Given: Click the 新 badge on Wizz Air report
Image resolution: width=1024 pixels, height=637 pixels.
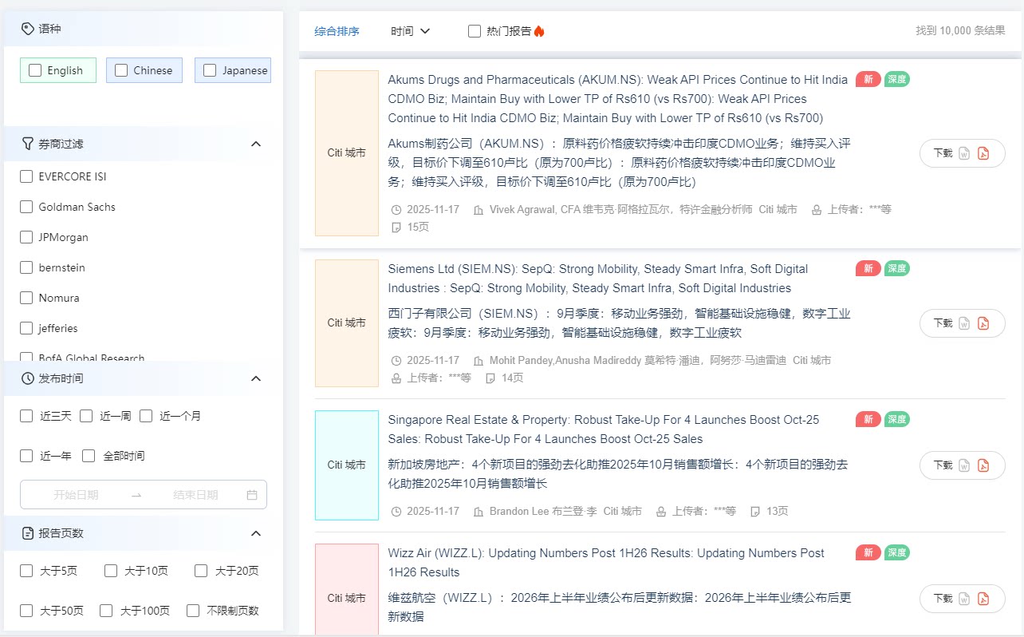Looking at the screenshot, I should click(x=868, y=552).
